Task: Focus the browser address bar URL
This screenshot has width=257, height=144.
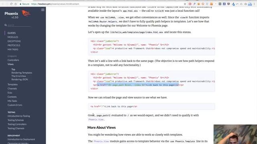Action: click(55, 4)
